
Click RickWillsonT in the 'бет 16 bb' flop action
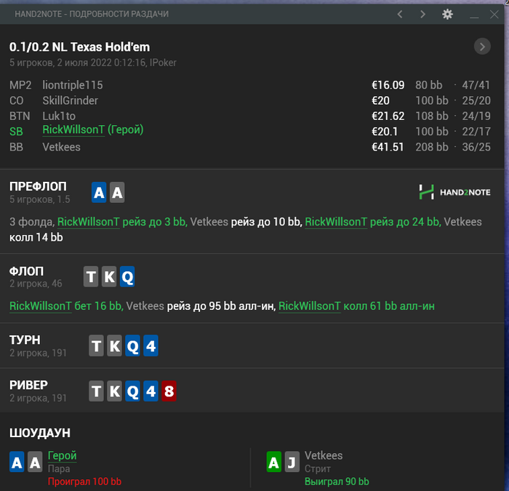click(41, 306)
